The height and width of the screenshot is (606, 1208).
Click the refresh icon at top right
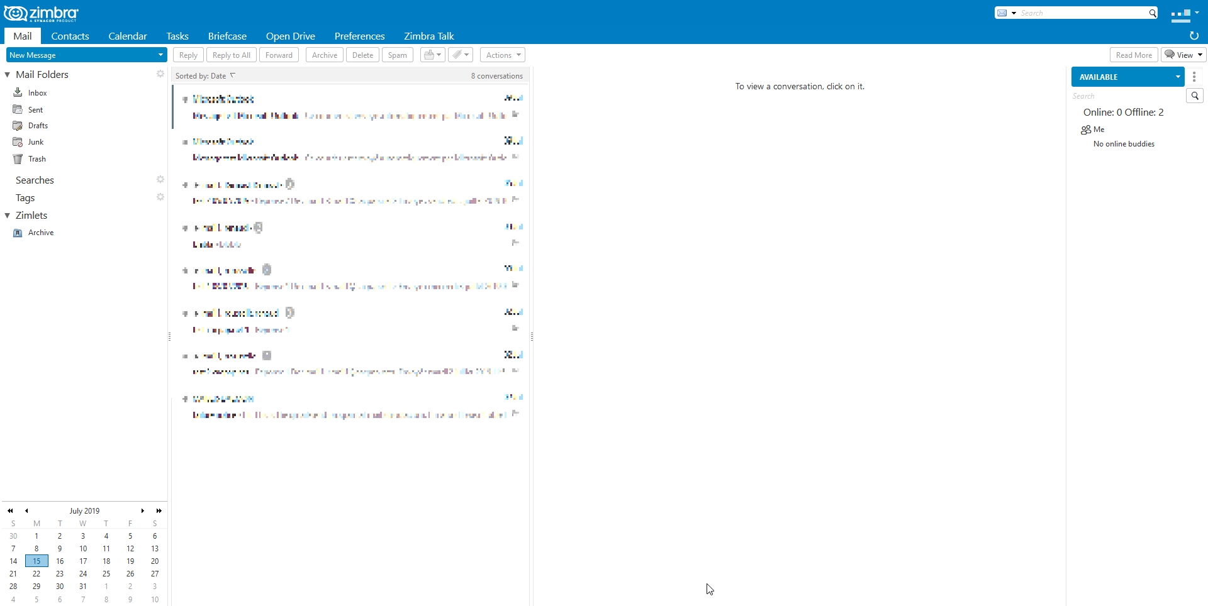click(1194, 36)
